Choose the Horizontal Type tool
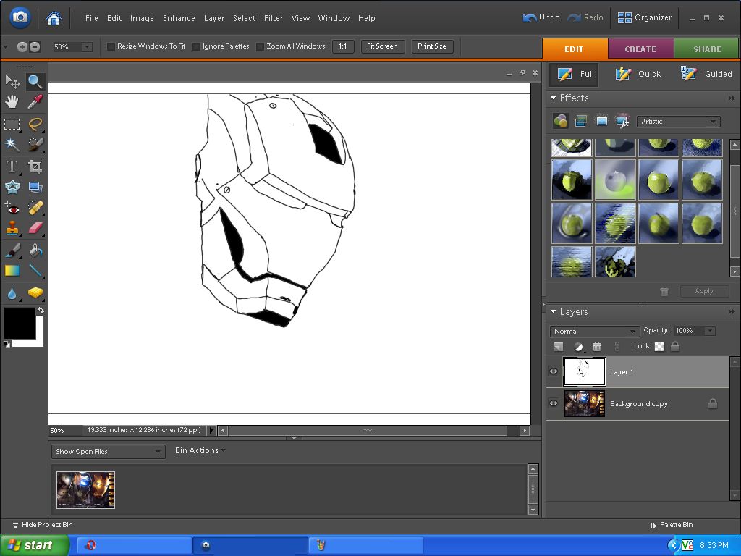741x556 pixels. point(12,167)
